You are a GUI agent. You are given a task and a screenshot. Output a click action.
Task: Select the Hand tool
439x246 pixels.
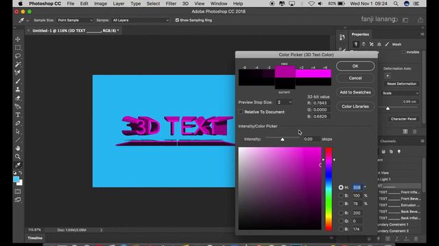tap(18, 148)
